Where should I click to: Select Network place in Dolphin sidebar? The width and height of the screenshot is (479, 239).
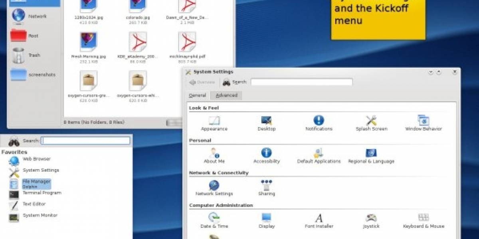(x=29, y=16)
